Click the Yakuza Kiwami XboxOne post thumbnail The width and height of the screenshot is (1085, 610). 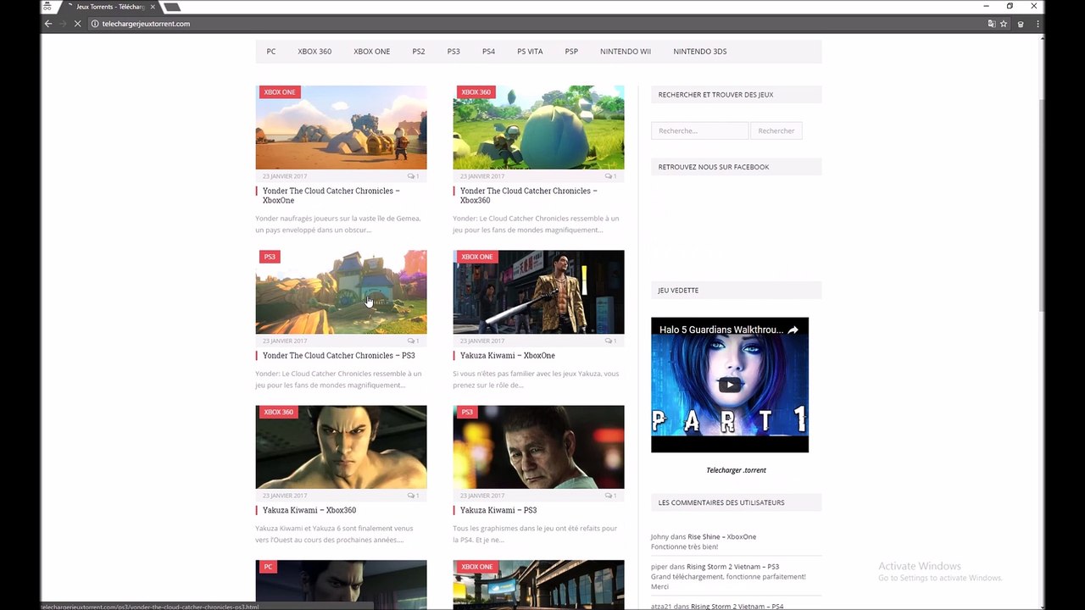pos(538,292)
